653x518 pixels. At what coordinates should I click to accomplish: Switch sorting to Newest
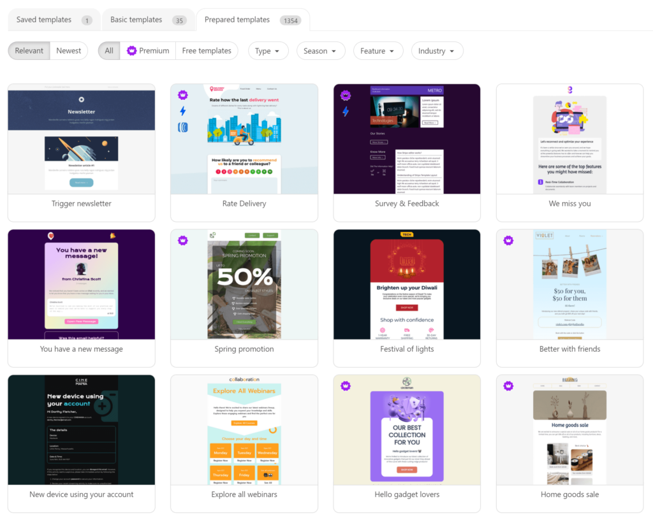[68, 50]
